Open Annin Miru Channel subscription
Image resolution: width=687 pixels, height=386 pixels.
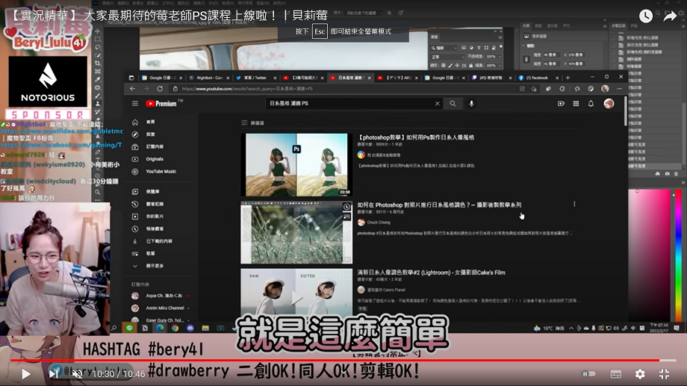(158, 308)
